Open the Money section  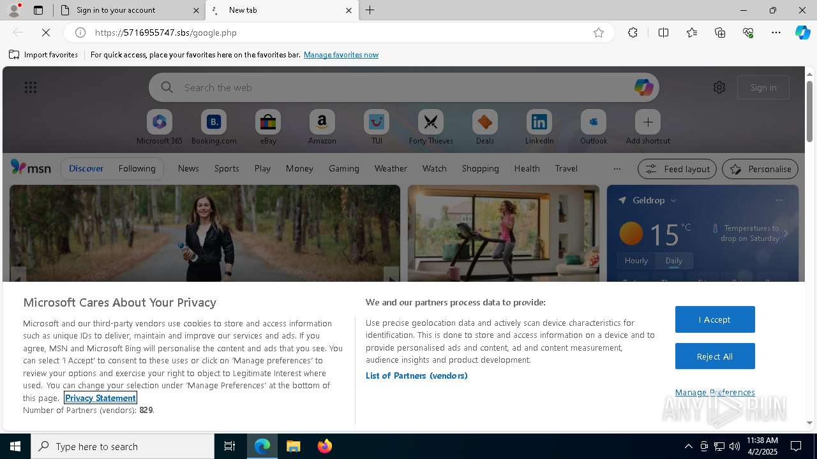coord(299,168)
